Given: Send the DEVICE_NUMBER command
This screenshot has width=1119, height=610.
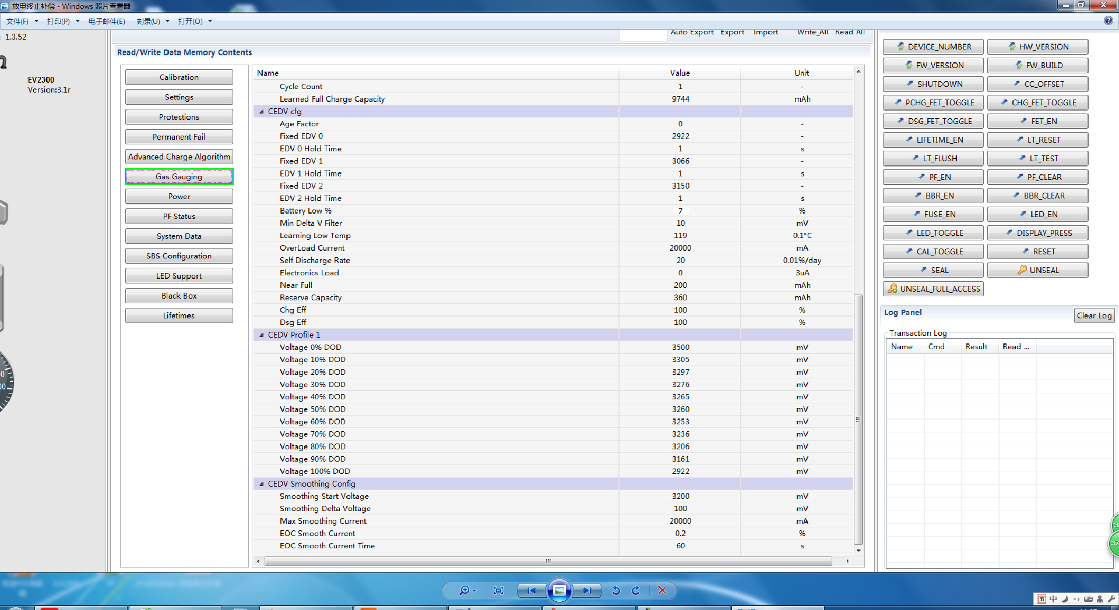Looking at the screenshot, I should [x=933, y=47].
